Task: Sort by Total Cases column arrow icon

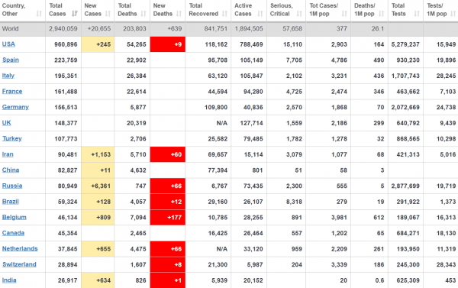Action: coord(75,14)
